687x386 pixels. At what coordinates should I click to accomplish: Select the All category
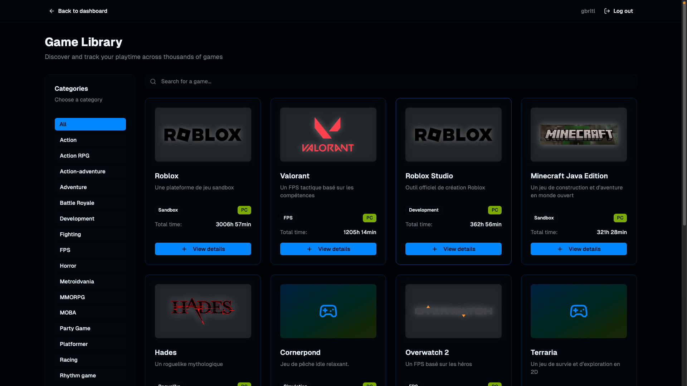tap(90, 124)
